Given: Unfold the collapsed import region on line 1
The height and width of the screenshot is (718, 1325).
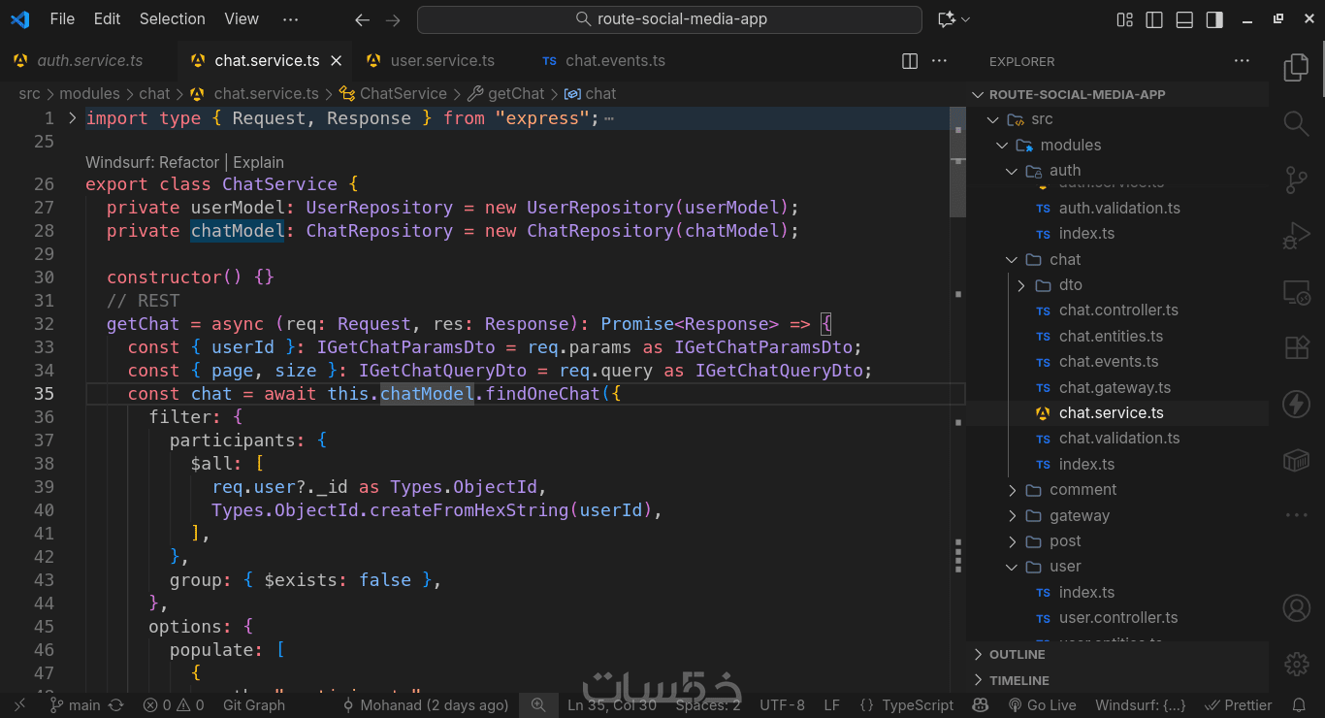Looking at the screenshot, I should pyautogui.click(x=72, y=118).
